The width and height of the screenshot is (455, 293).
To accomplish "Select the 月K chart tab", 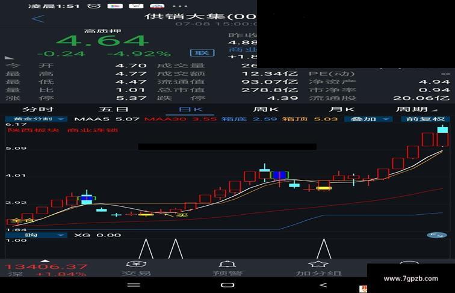I will tap(342, 109).
